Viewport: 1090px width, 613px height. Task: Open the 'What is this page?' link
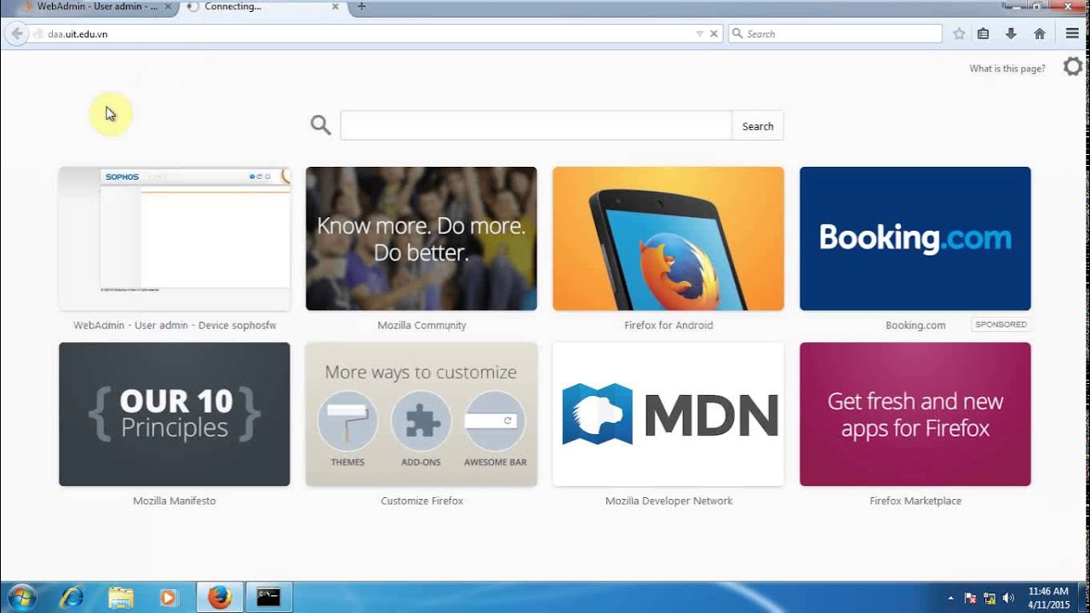[1007, 68]
